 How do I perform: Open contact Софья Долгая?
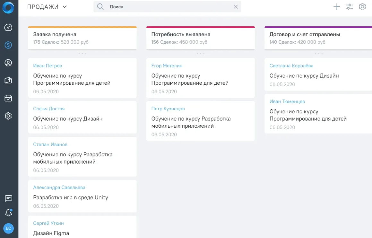[49, 108]
